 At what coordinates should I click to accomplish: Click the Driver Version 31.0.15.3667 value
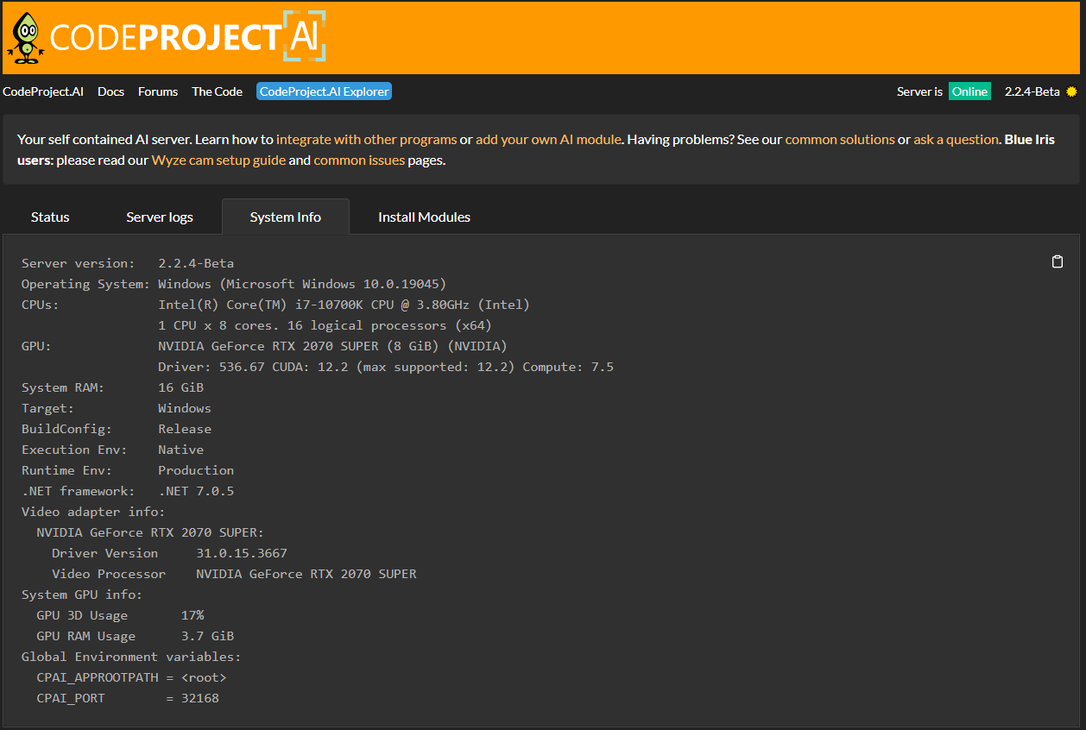point(242,553)
